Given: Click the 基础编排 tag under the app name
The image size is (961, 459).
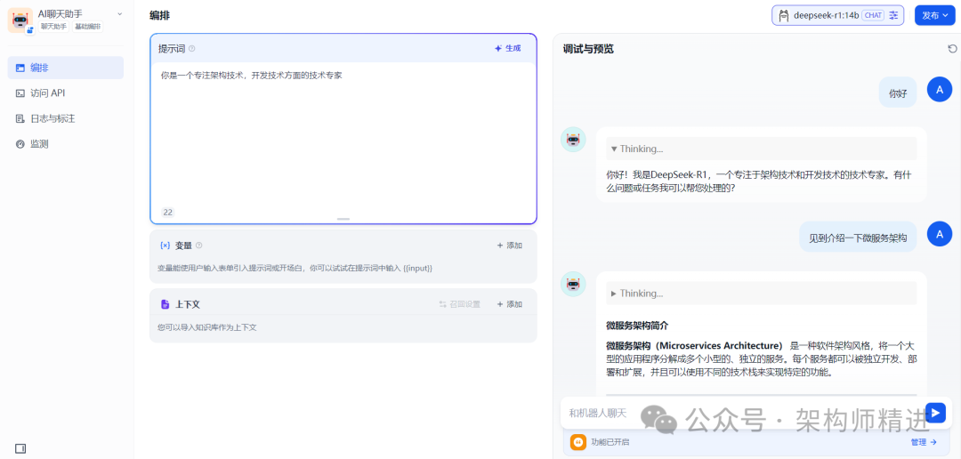Looking at the screenshot, I should click(88, 27).
